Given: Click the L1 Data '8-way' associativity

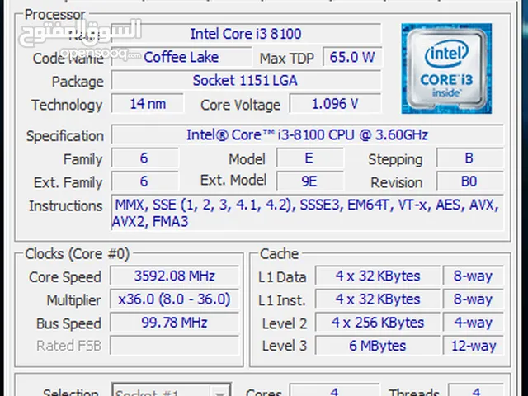Looking at the screenshot, I should coord(474,276).
